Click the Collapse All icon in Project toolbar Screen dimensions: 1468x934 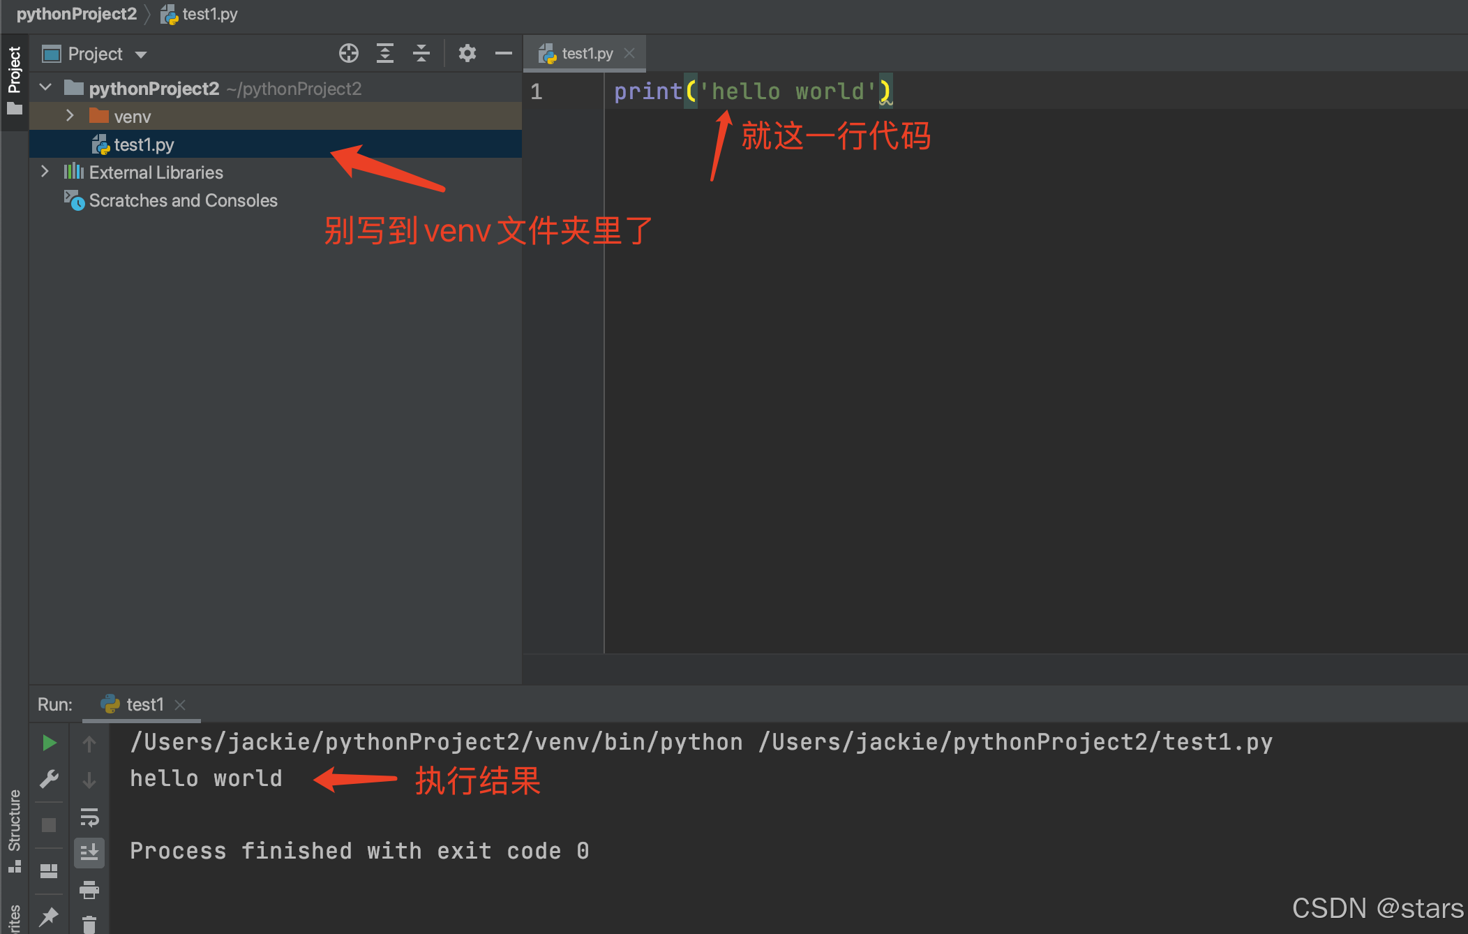[421, 54]
